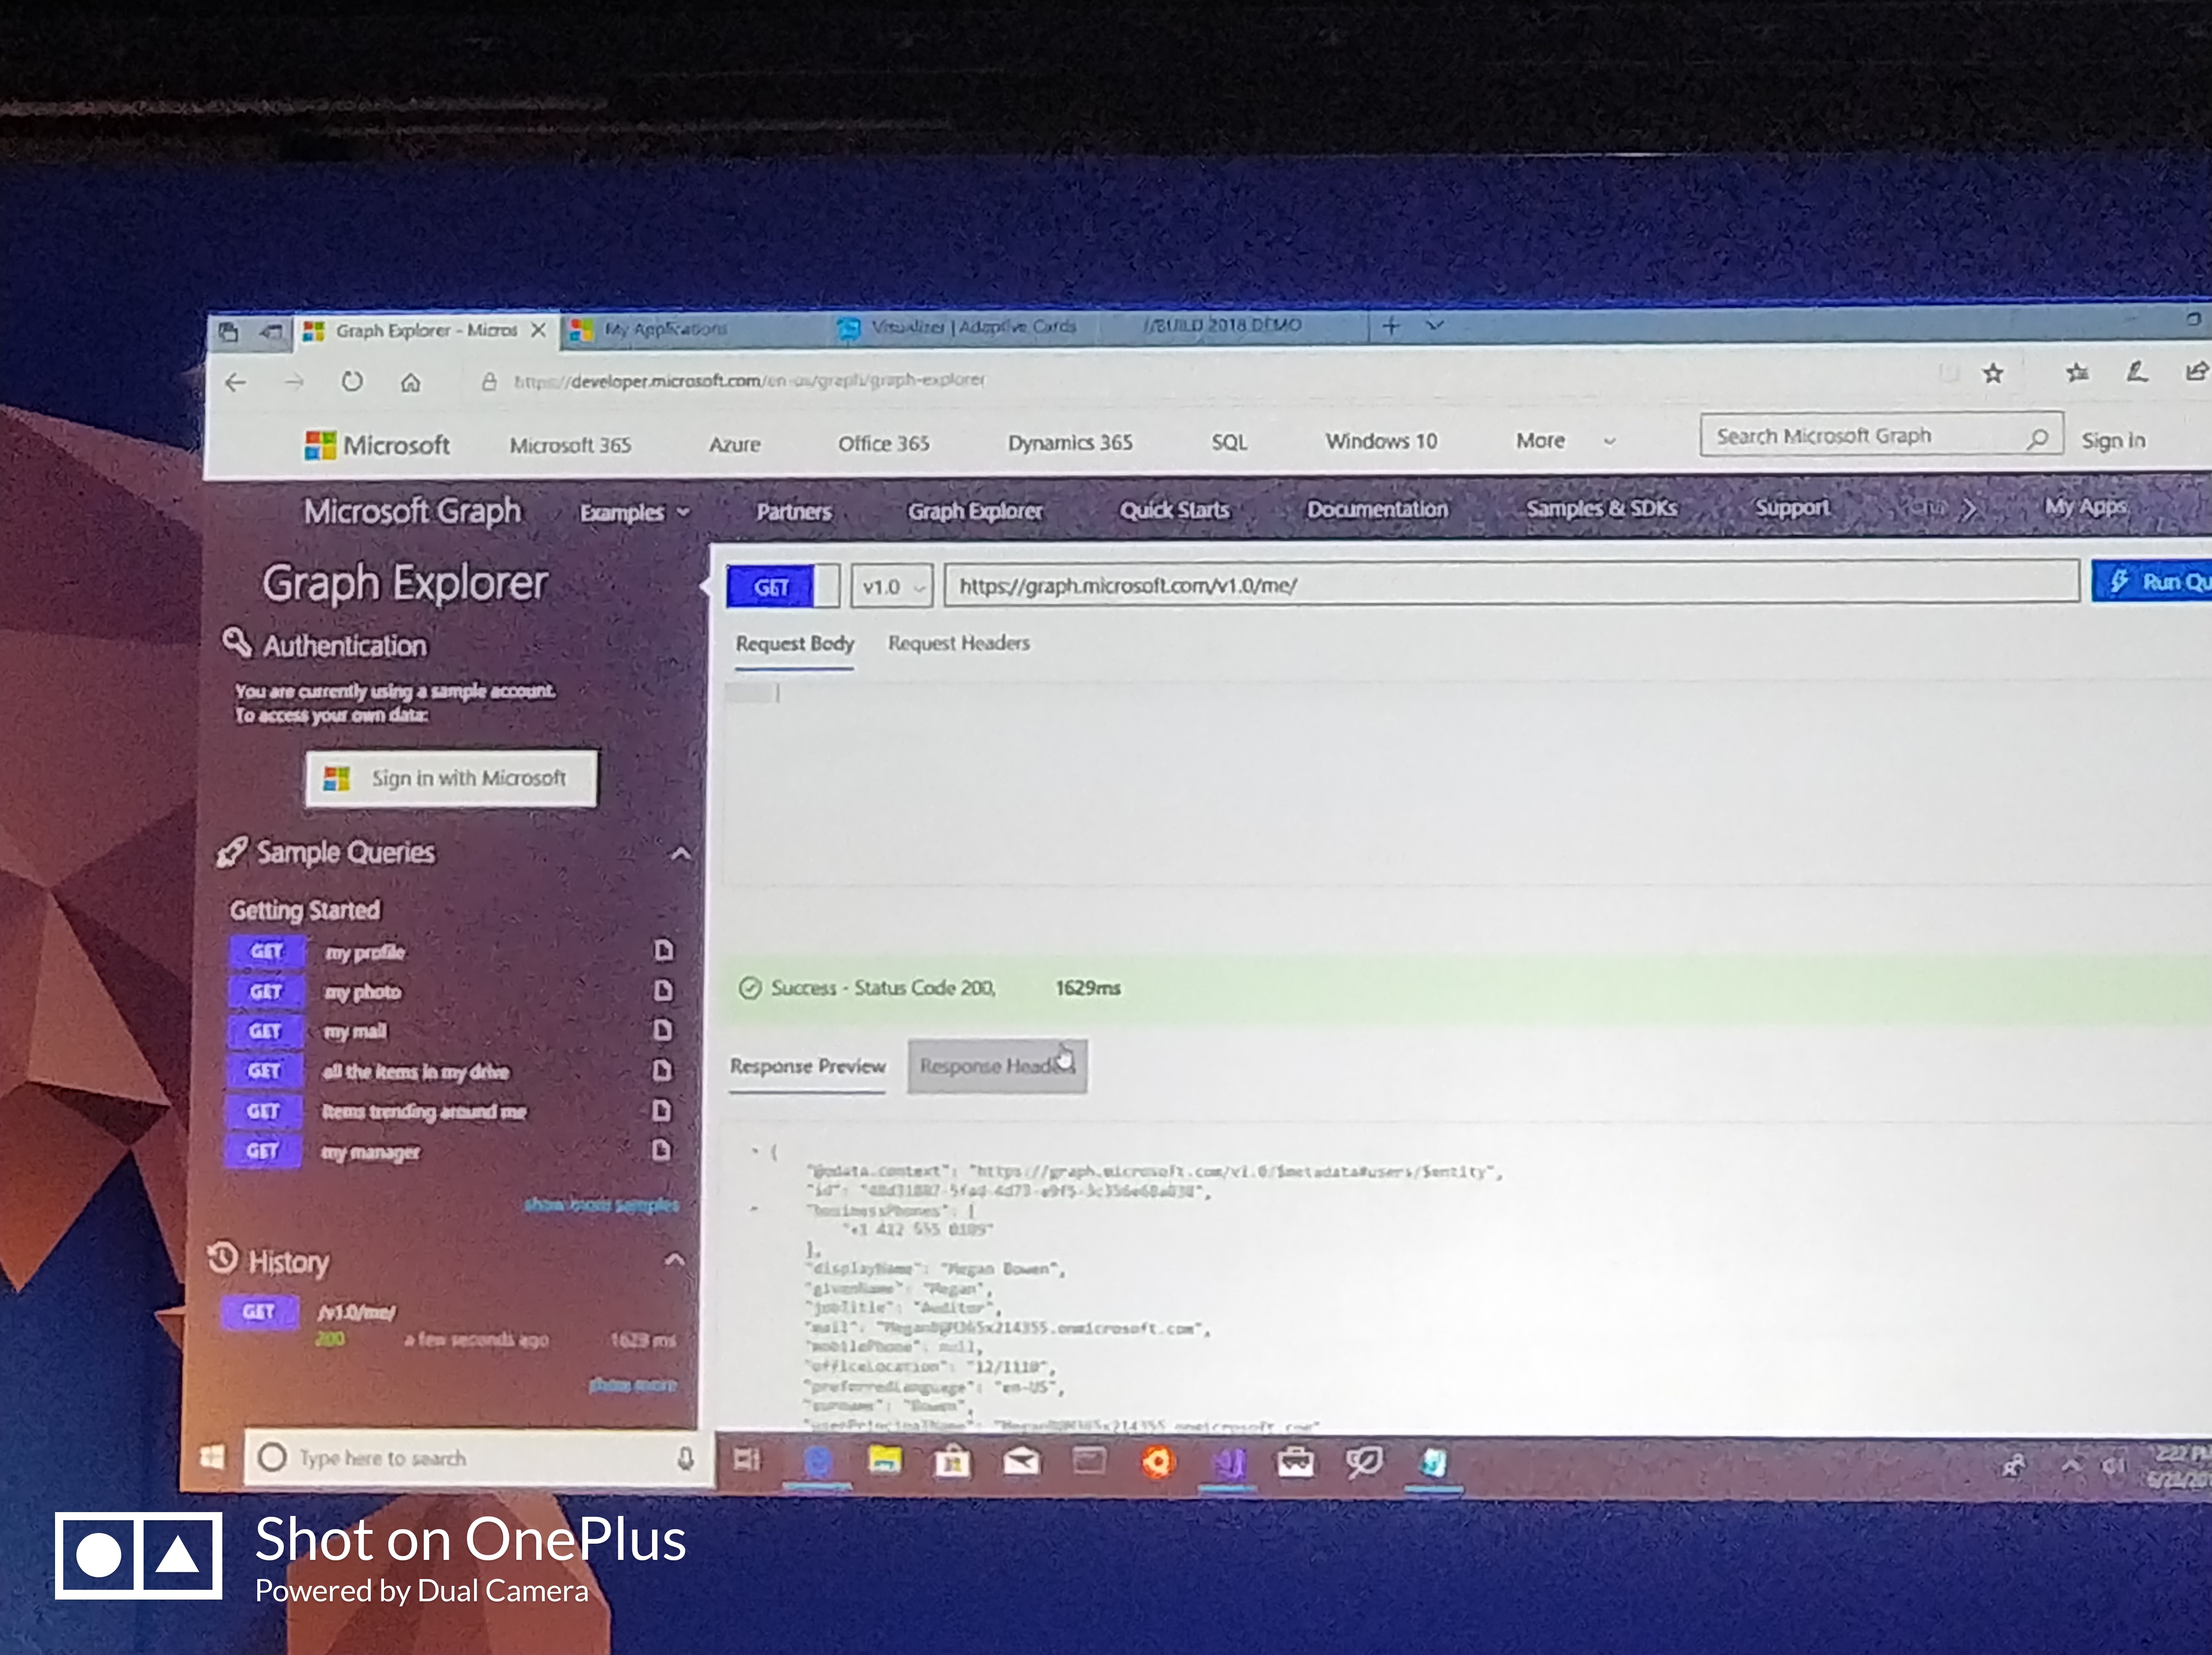This screenshot has height=1655, width=2212.
Task: Open the GET method dropdown
Action: 783,587
